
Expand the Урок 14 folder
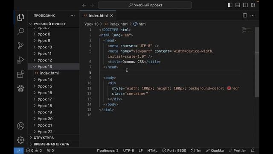(x=54, y=80)
